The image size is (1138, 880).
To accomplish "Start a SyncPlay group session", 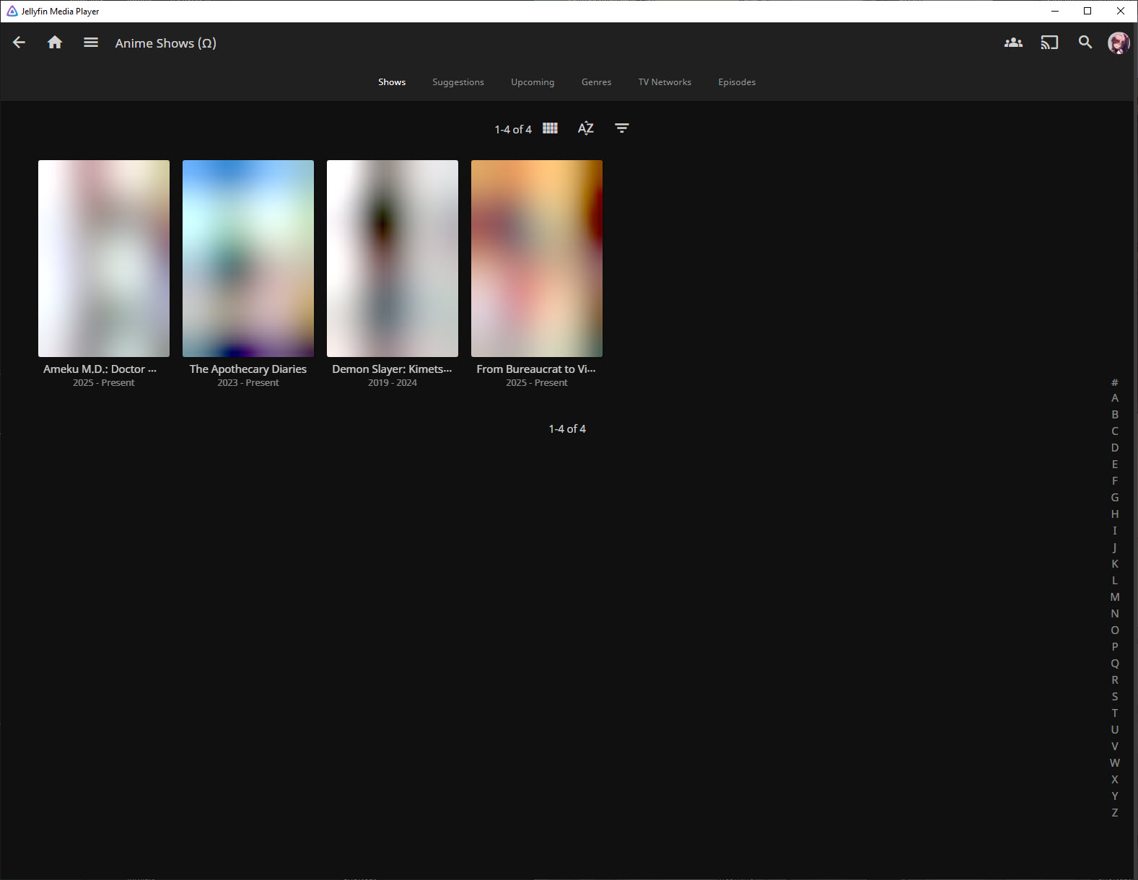I will [1013, 43].
